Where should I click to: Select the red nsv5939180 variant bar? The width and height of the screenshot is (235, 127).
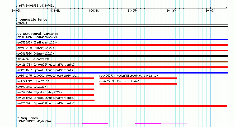pos(121,51)
